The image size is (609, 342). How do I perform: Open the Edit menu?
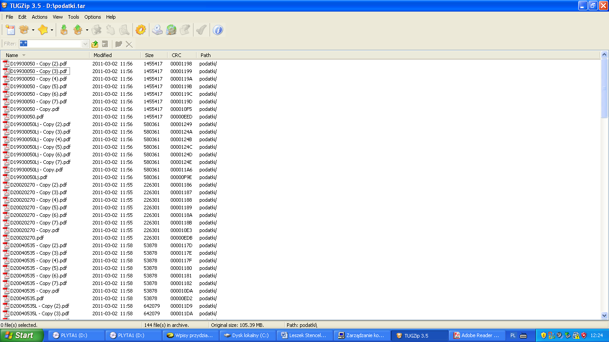coord(22,17)
